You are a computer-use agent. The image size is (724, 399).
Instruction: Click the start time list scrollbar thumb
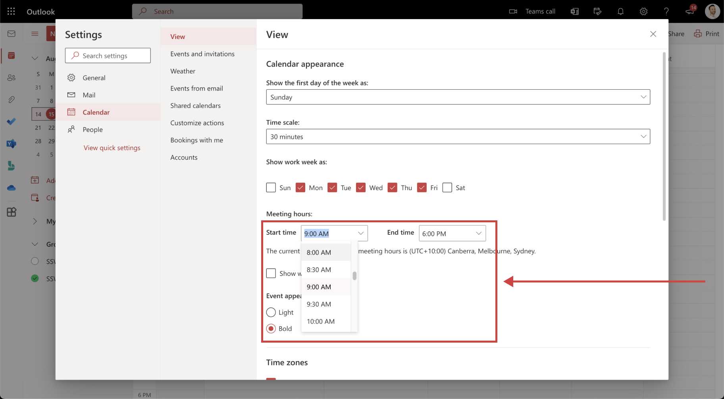354,276
